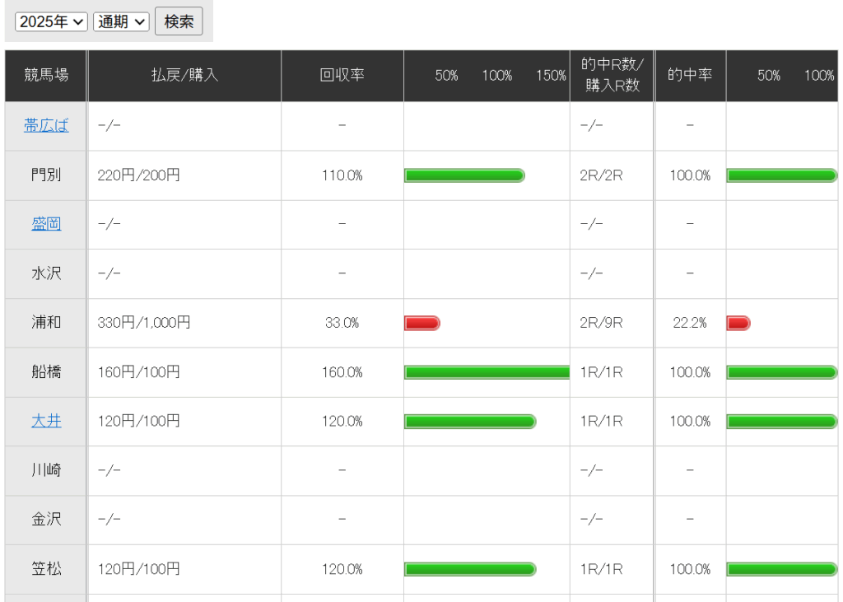The width and height of the screenshot is (843, 602).
Task: Select the 的中R数/購入R数 column header
Action: point(612,76)
